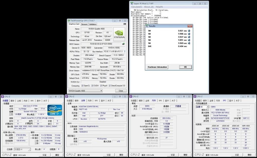
Task: Click the BIOS save icon beside BIOS Version
Action: tap(123, 44)
